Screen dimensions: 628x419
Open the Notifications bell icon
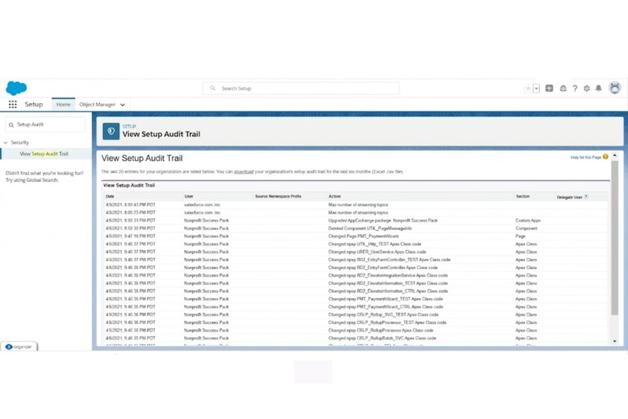pyautogui.click(x=599, y=88)
